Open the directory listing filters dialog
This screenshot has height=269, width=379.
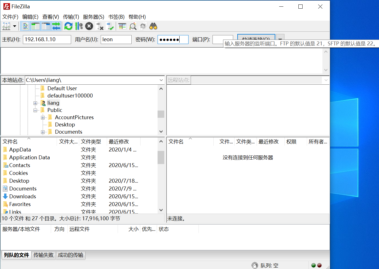122,26
